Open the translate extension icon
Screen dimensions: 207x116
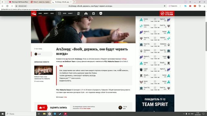pyautogui.click(x=185, y=6)
